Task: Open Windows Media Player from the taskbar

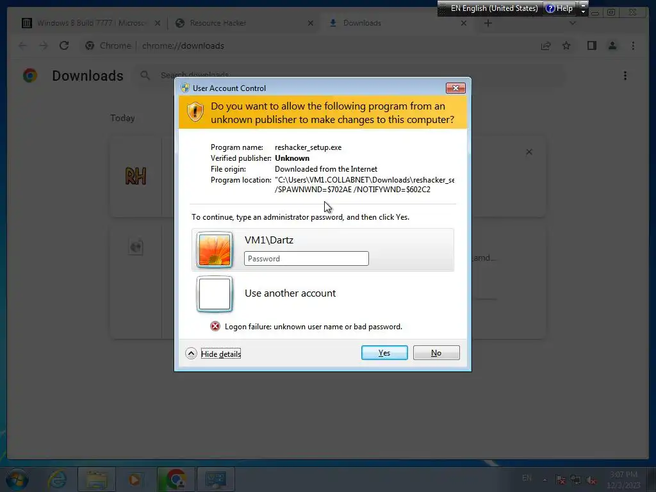Action: pos(135,479)
